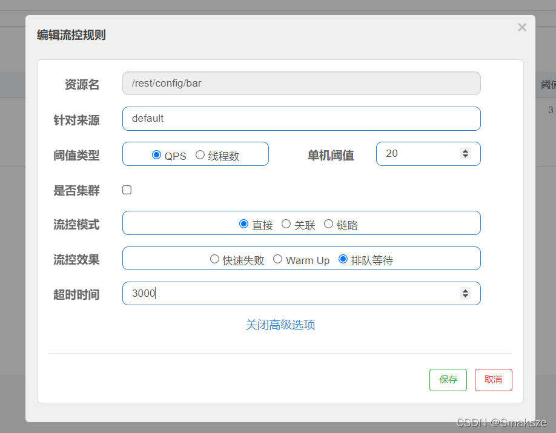Viewport: 556px width, 433px height.
Task: Decrease 单机阈值 using the down stepper arrow
Action: (x=466, y=157)
